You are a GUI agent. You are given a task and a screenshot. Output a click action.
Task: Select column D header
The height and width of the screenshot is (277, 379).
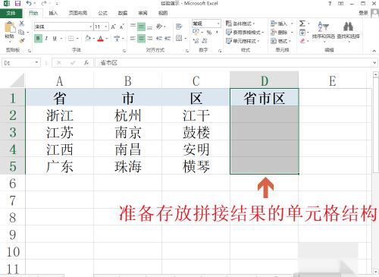265,81
